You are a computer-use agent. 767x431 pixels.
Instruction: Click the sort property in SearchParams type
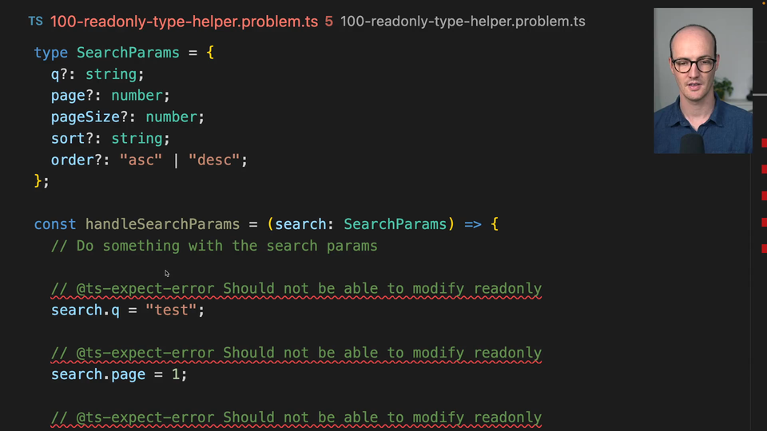[68, 138]
